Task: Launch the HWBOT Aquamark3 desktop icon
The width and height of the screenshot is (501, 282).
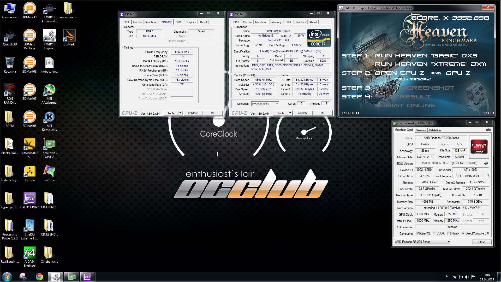Action: point(49,13)
